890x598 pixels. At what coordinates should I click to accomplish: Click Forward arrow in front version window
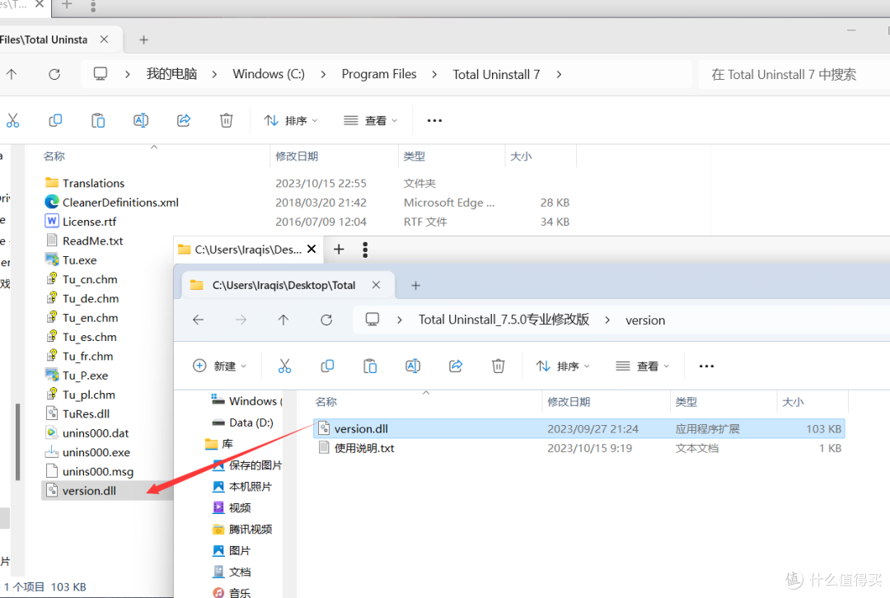click(x=241, y=320)
